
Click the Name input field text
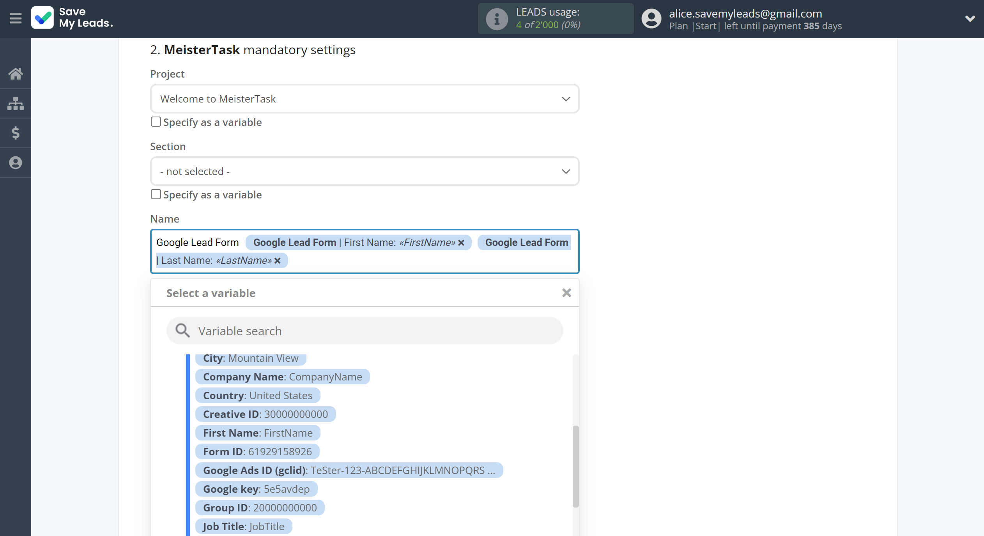[x=197, y=242]
